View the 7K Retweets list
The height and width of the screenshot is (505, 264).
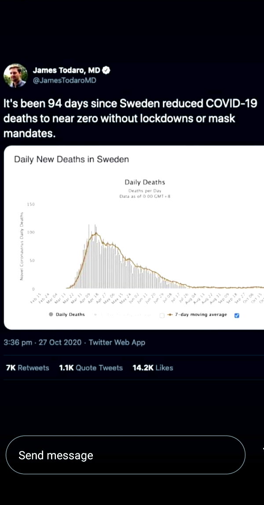pyautogui.click(x=28, y=368)
